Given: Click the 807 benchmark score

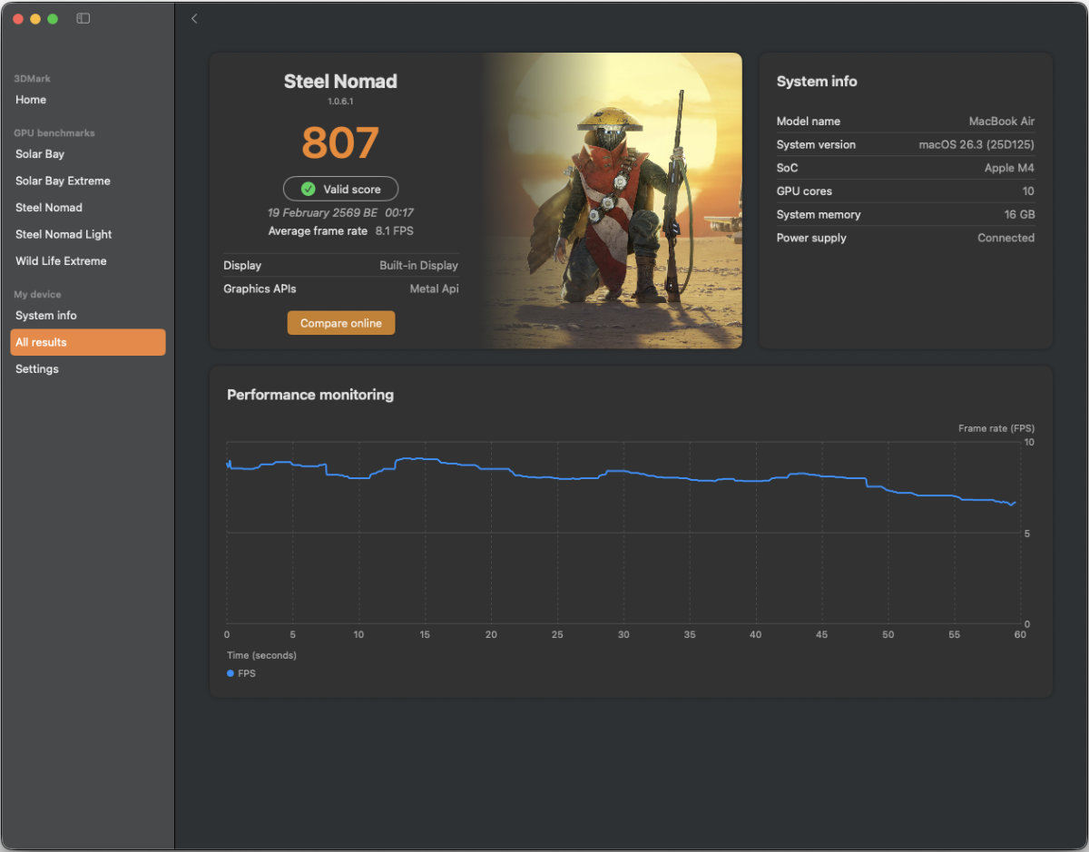Looking at the screenshot, I should coord(340,143).
